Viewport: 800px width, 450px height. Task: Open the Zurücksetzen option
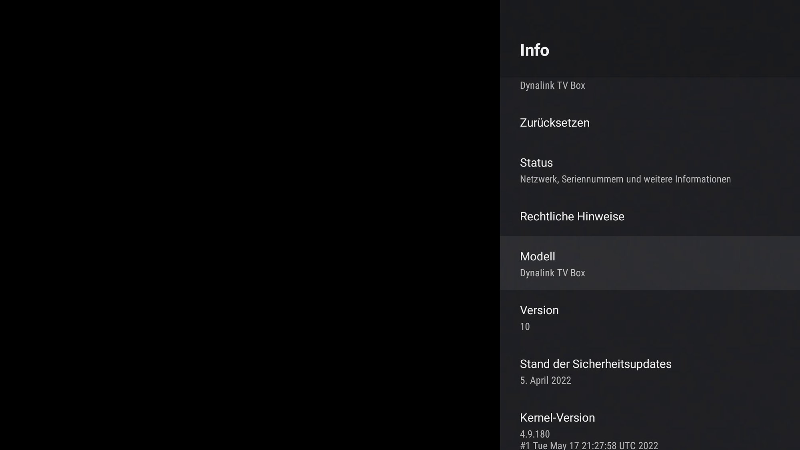pos(650,123)
